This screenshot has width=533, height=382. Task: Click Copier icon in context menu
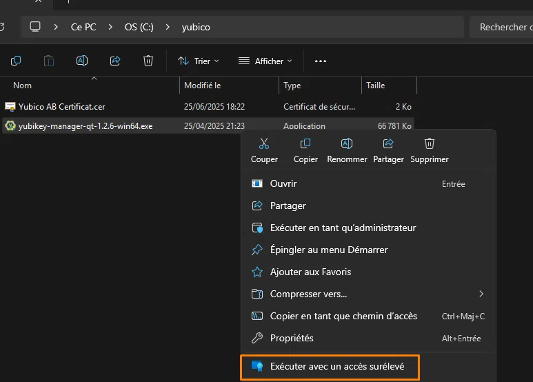click(305, 143)
